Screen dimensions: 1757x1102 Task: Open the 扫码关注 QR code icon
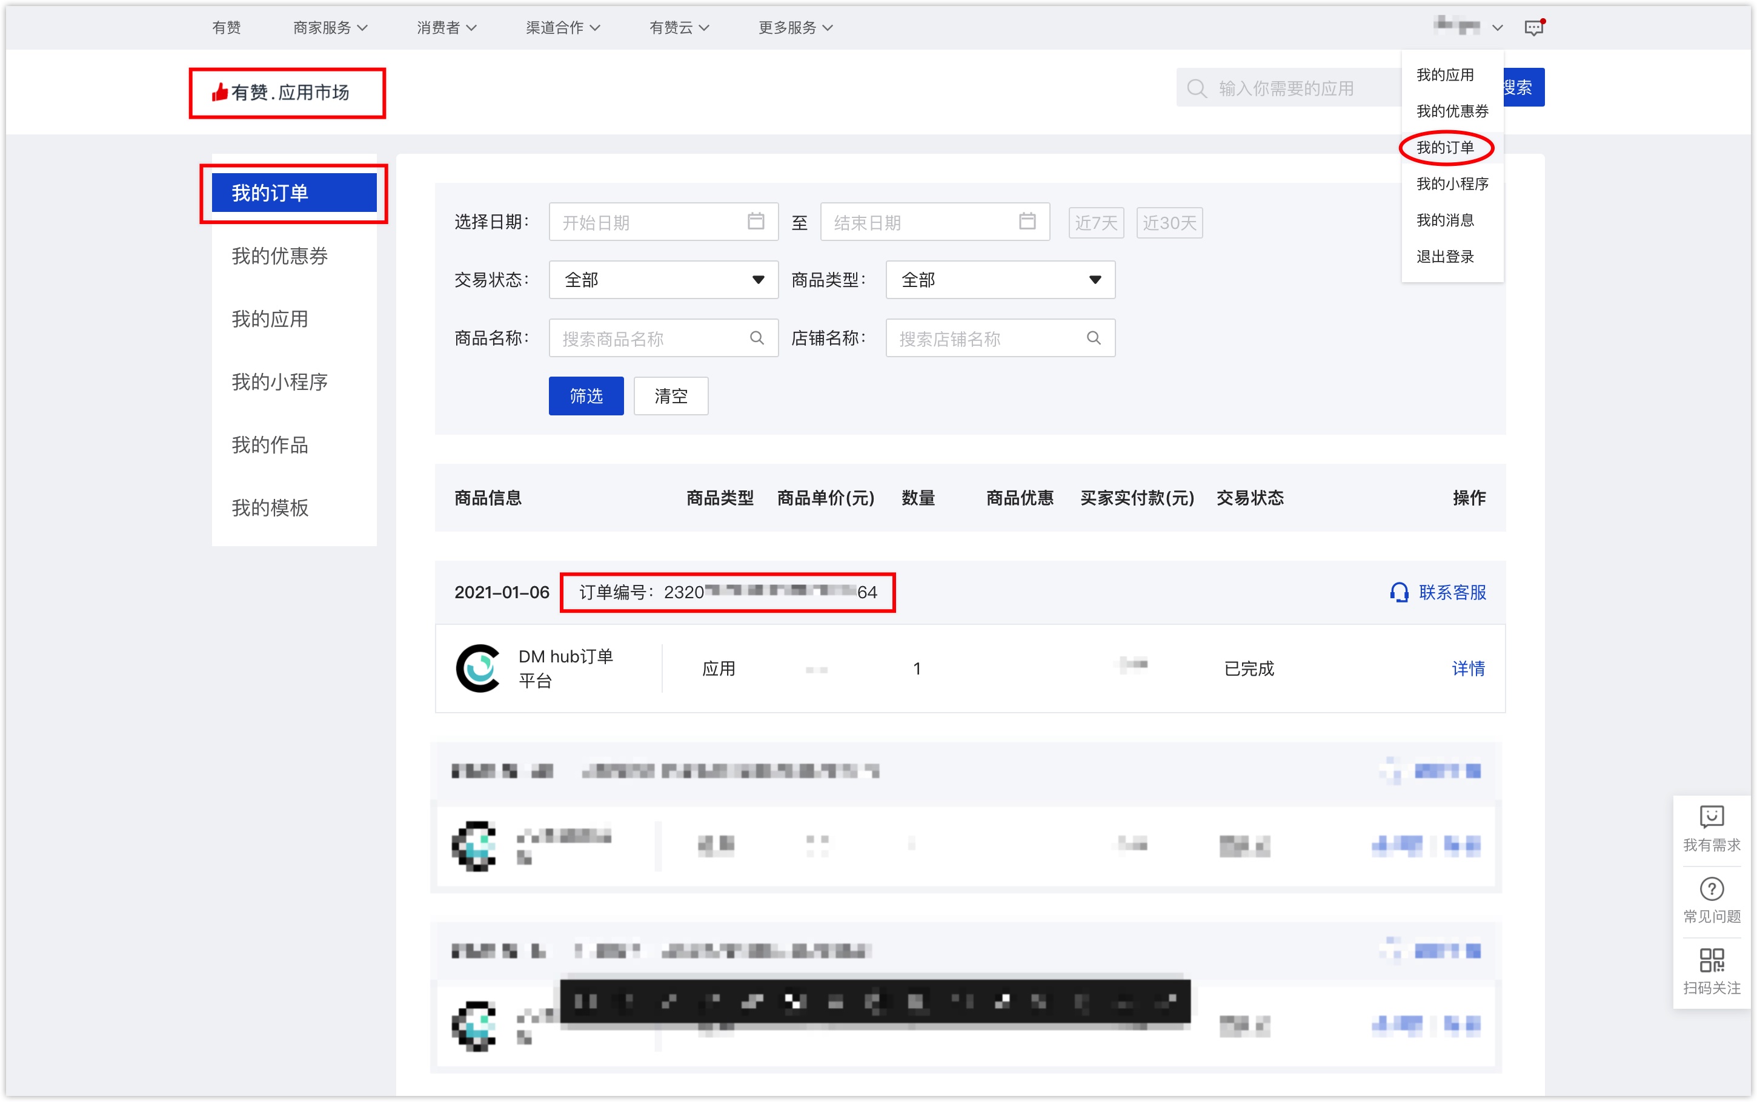coord(1711,960)
